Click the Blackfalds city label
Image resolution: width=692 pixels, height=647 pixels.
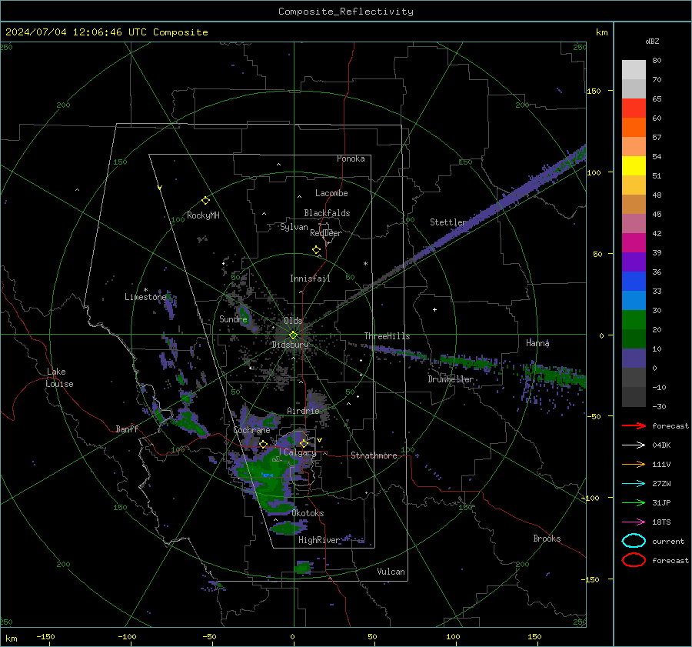click(327, 213)
